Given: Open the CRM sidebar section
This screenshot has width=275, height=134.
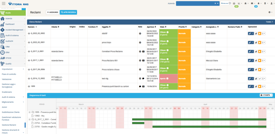Looking at the screenshot, I should tap(13, 47).
